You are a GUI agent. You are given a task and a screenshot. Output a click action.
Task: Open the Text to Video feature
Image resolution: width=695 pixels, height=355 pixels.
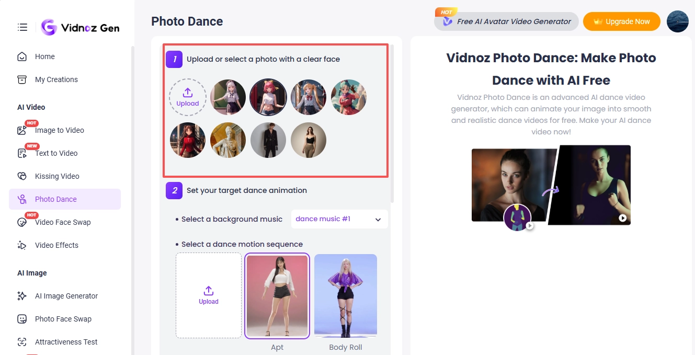pos(56,153)
